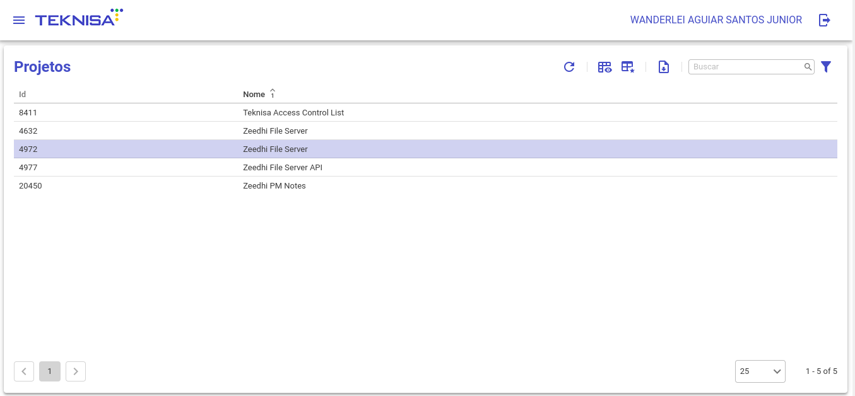Click the Nome sort arrow indicator

click(273, 93)
